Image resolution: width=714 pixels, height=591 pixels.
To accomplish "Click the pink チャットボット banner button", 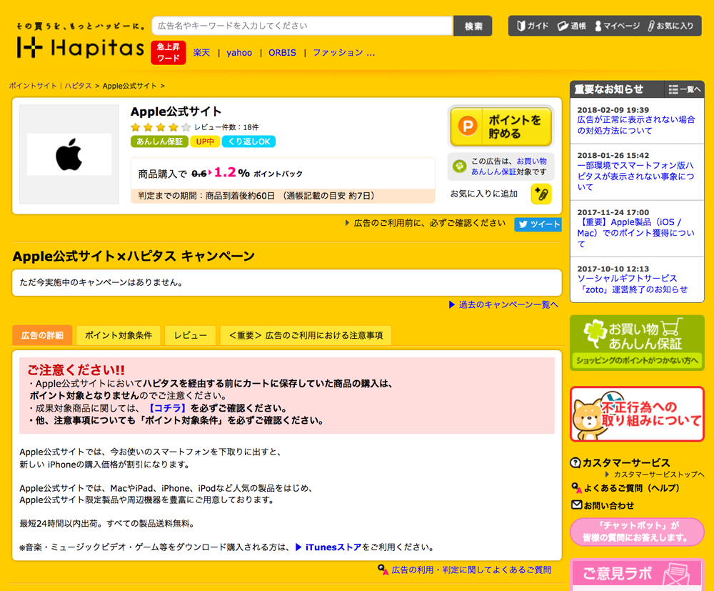I will [637, 532].
